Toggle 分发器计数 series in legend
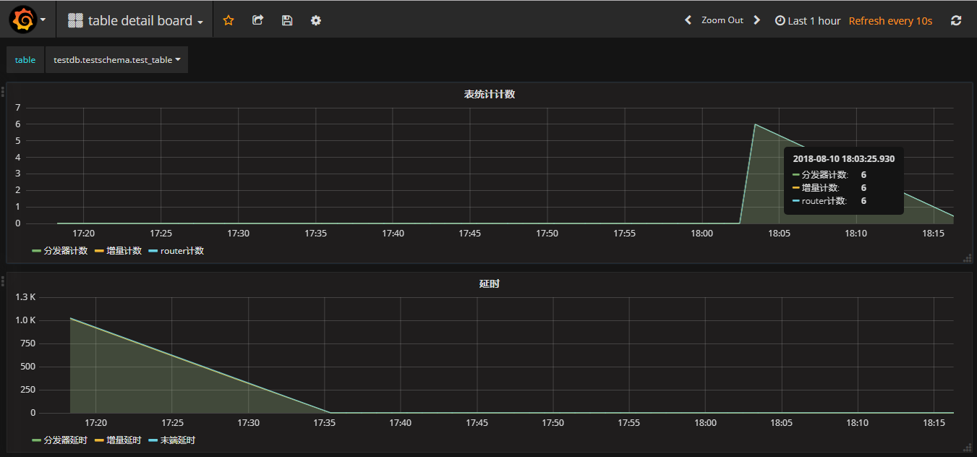977x457 pixels. (65, 251)
